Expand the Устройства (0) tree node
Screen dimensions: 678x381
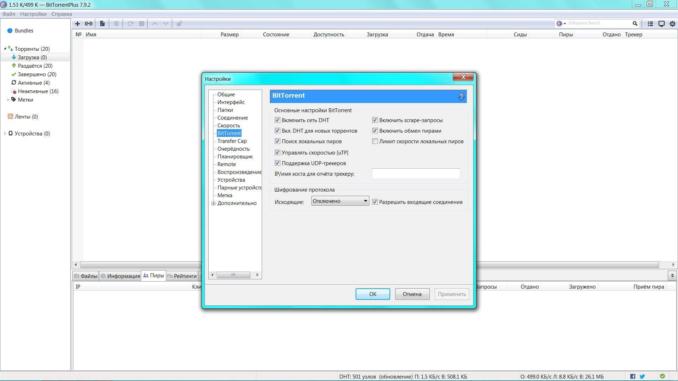pyautogui.click(x=5, y=133)
